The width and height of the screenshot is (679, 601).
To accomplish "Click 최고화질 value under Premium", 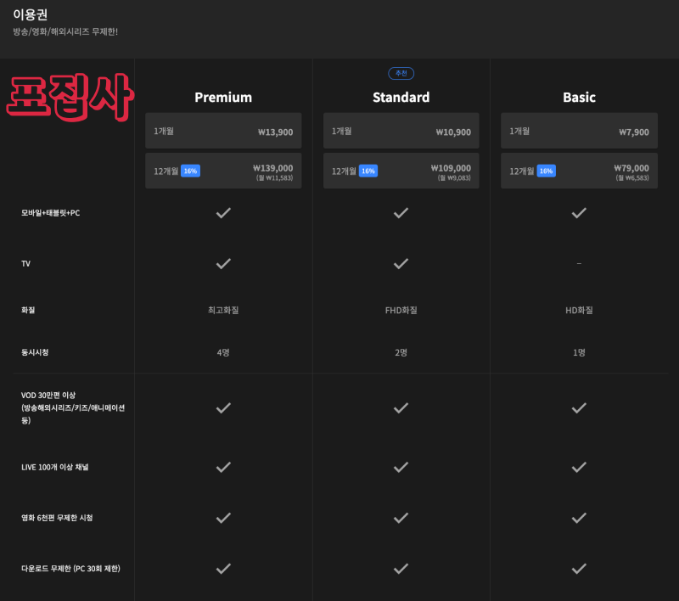I will pyautogui.click(x=223, y=310).
